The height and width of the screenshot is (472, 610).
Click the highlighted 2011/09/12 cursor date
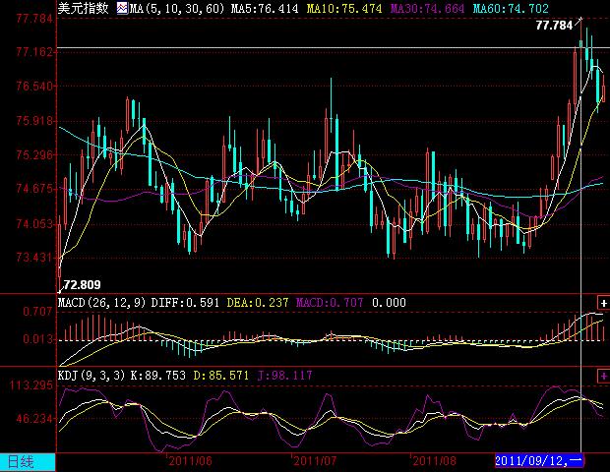click(539, 461)
